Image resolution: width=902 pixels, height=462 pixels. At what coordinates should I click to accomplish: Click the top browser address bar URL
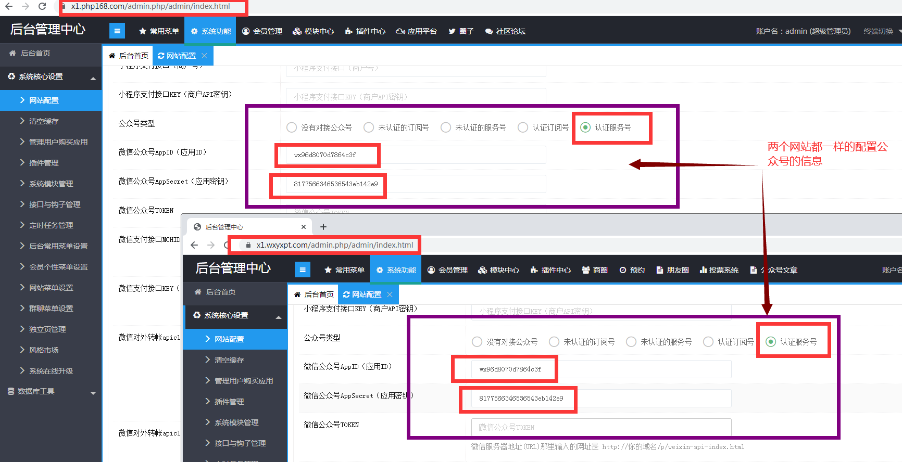(151, 6)
